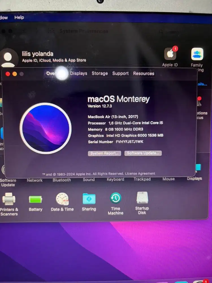Open the Apple ID preference icon
This screenshot has width=212, height=283.
click(170, 54)
